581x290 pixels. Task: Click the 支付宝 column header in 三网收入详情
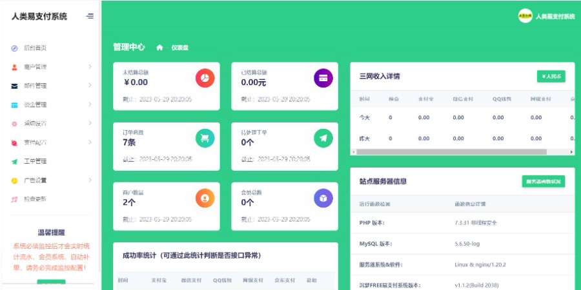pyautogui.click(x=426, y=99)
